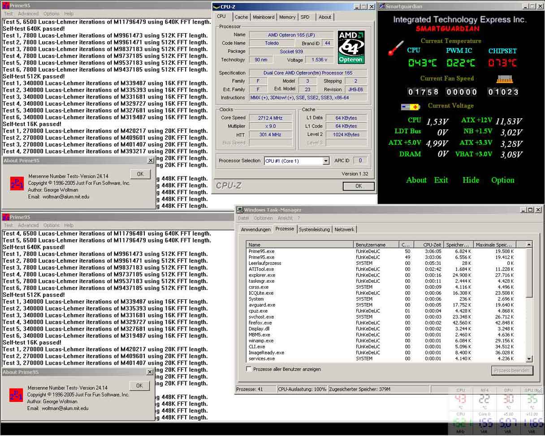Viewport: 545px width, 436px height.
Task: Switch to the SPD tab in CPU-Z
Action: (305, 17)
